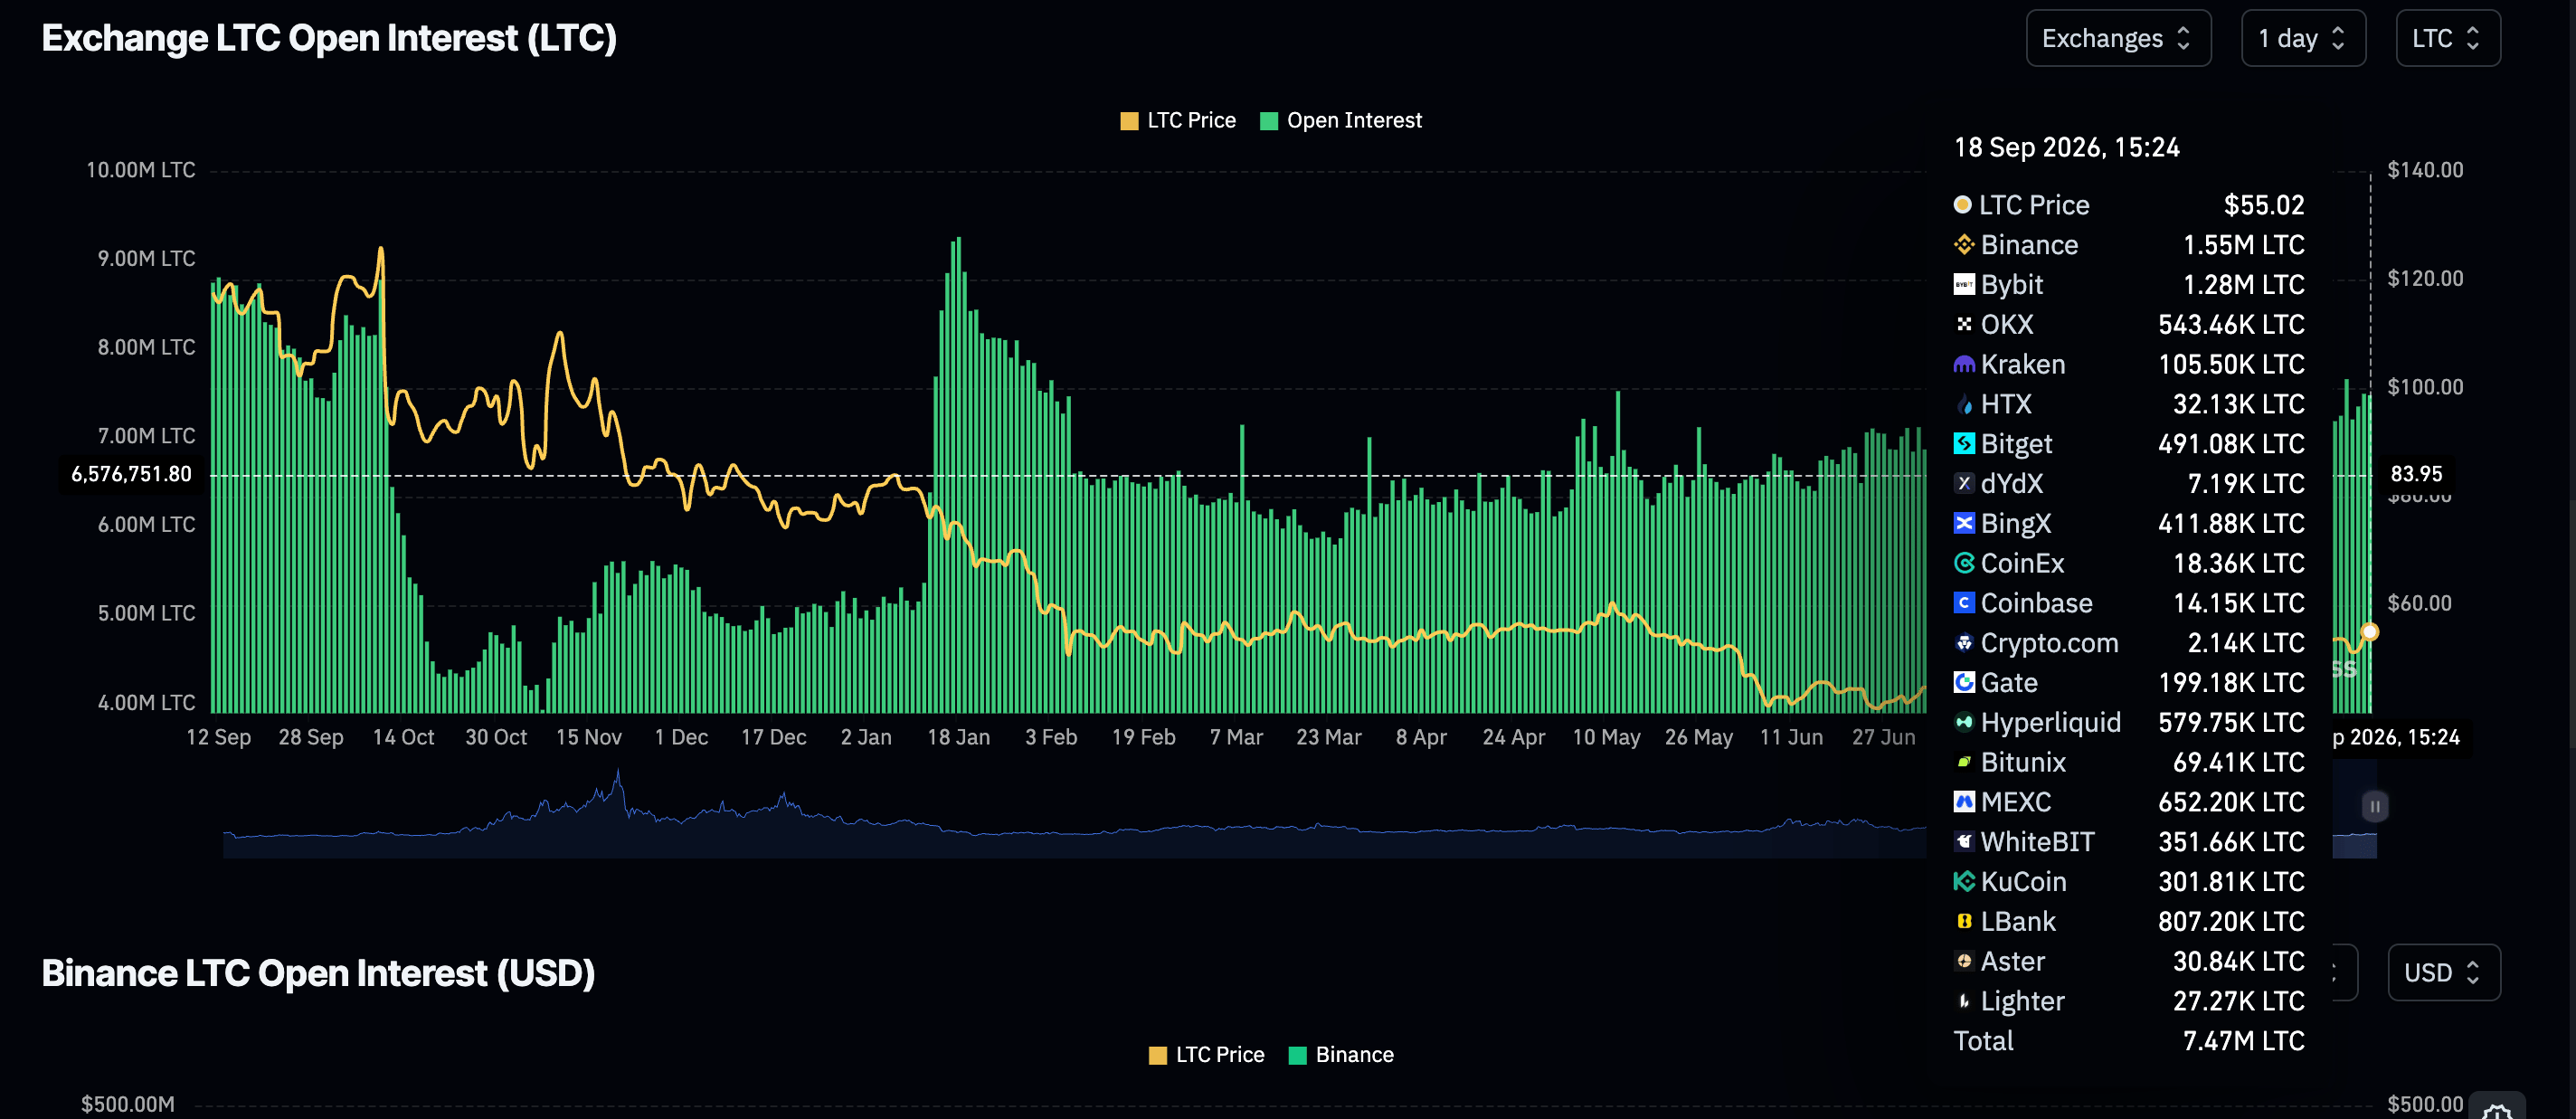
Task: Click the 10 May x-axis label
Action: tap(1606, 737)
